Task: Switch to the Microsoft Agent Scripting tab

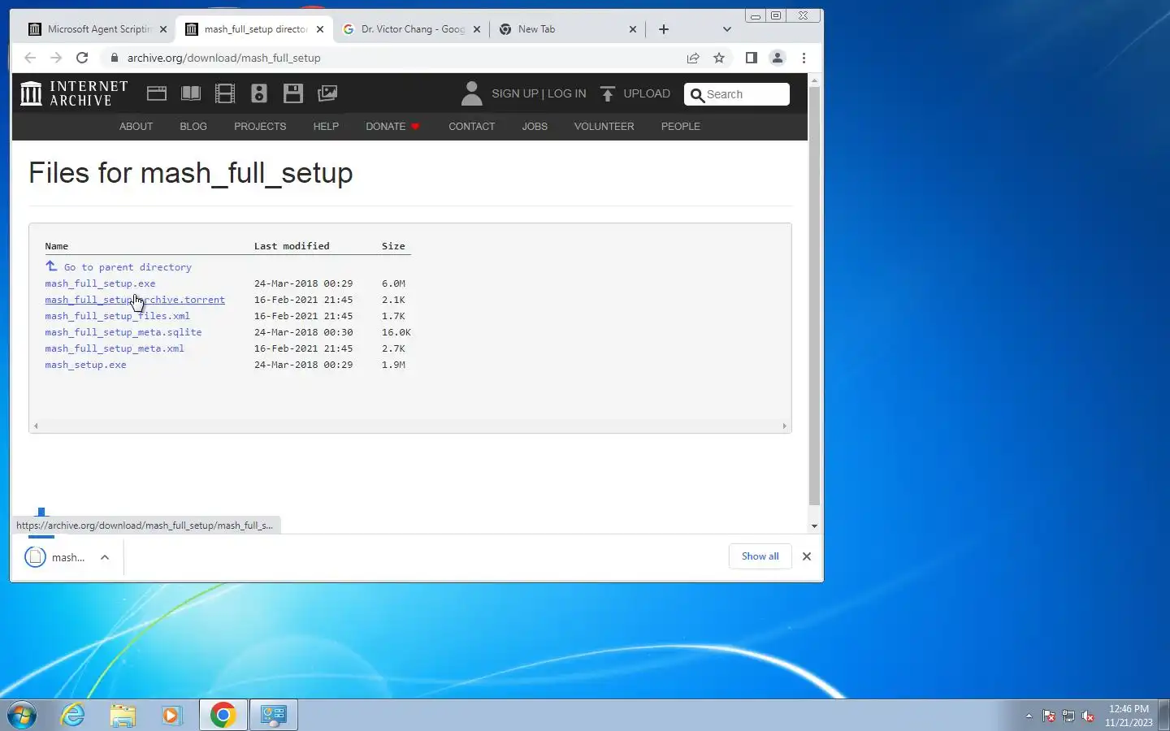Action: coord(97,29)
